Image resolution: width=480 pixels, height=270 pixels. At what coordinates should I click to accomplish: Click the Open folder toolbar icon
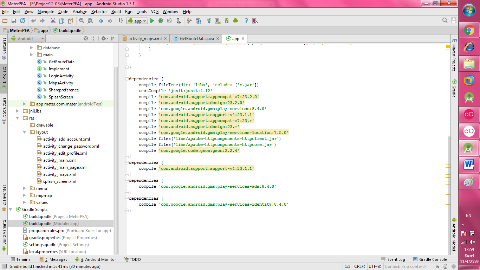click(5, 21)
